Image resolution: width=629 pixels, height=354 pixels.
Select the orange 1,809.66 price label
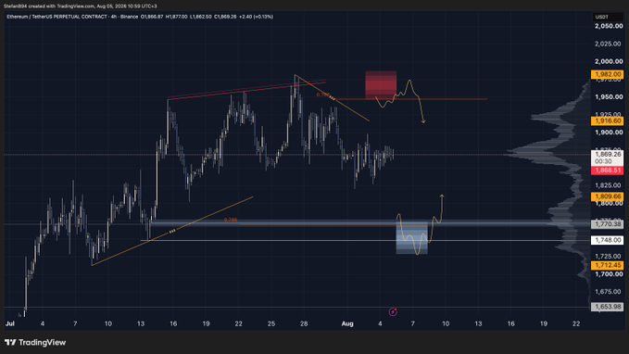click(608, 196)
